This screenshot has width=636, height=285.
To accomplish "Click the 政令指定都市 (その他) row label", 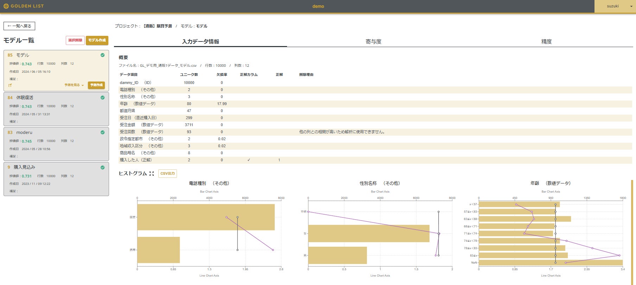I will pyautogui.click(x=141, y=139).
